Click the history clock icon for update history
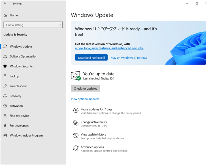211x165 pixels. [76, 136]
